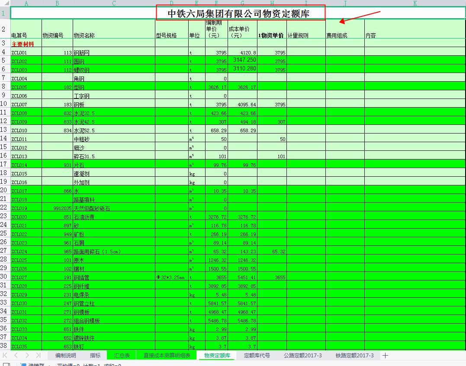Select the 螺纹钢 cell

(x=114, y=70)
